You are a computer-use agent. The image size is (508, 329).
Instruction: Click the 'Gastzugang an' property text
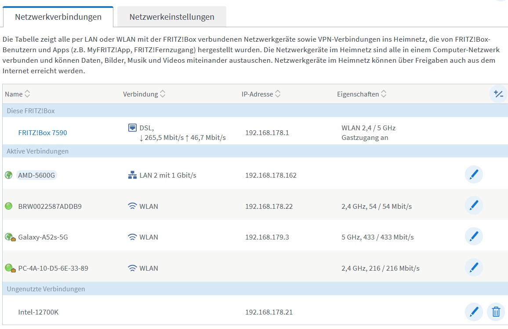(x=365, y=137)
